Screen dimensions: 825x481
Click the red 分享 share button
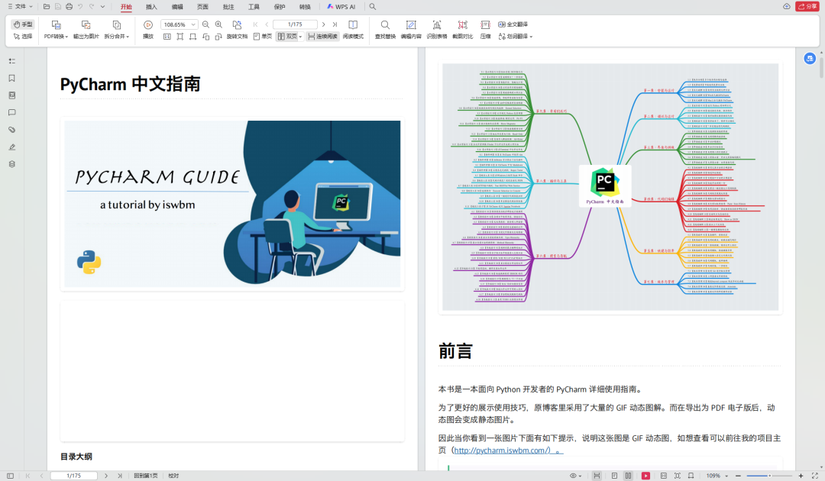click(x=807, y=6)
